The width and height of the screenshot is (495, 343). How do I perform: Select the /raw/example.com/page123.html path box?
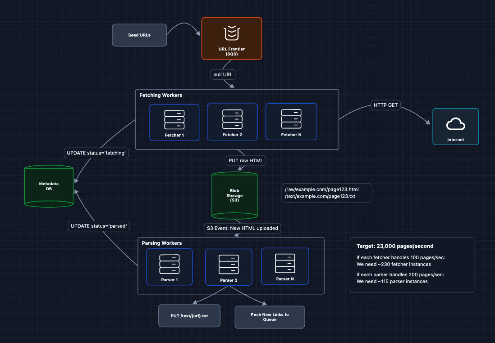tap(326, 193)
